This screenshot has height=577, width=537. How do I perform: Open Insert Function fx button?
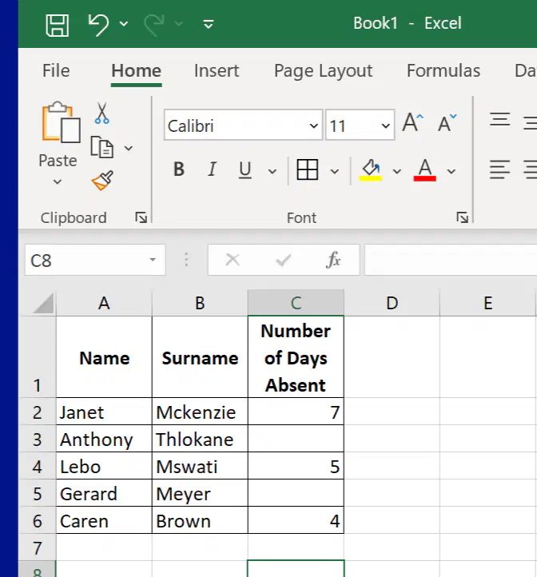333,260
